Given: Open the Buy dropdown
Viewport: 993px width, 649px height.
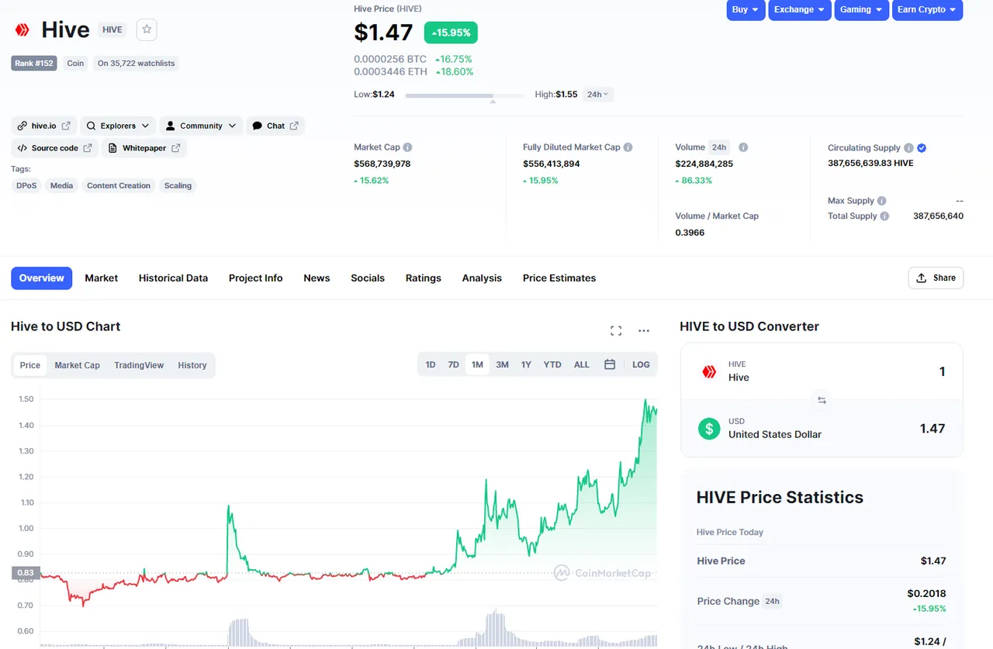Looking at the screenshot, I should coord(746,9).
